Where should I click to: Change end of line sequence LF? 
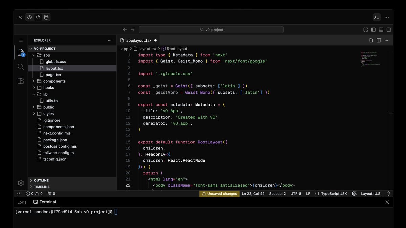[308, 194]
